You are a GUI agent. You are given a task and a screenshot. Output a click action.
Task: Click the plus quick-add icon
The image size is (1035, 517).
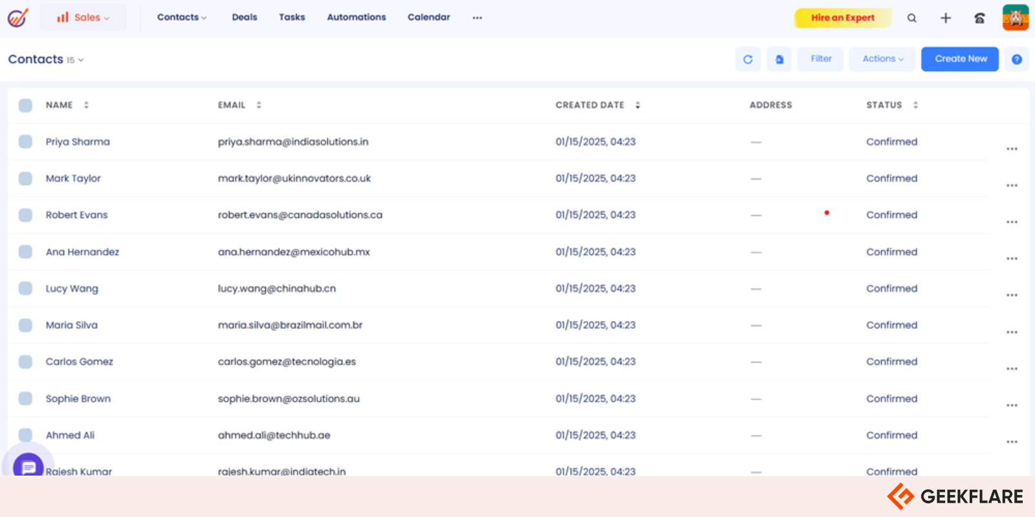click(x=946, y=18)
